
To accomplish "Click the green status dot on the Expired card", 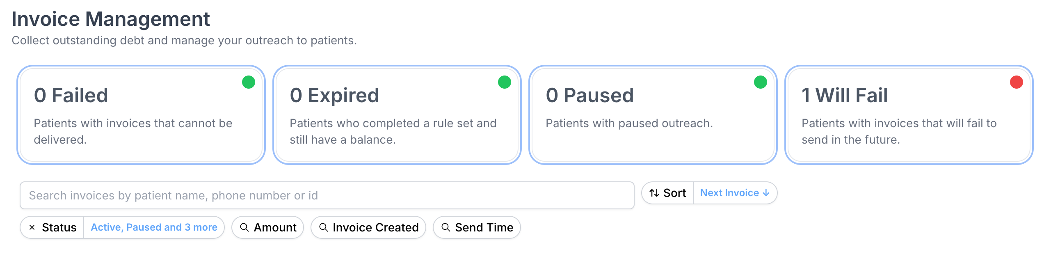I will (x=504, y=82).
